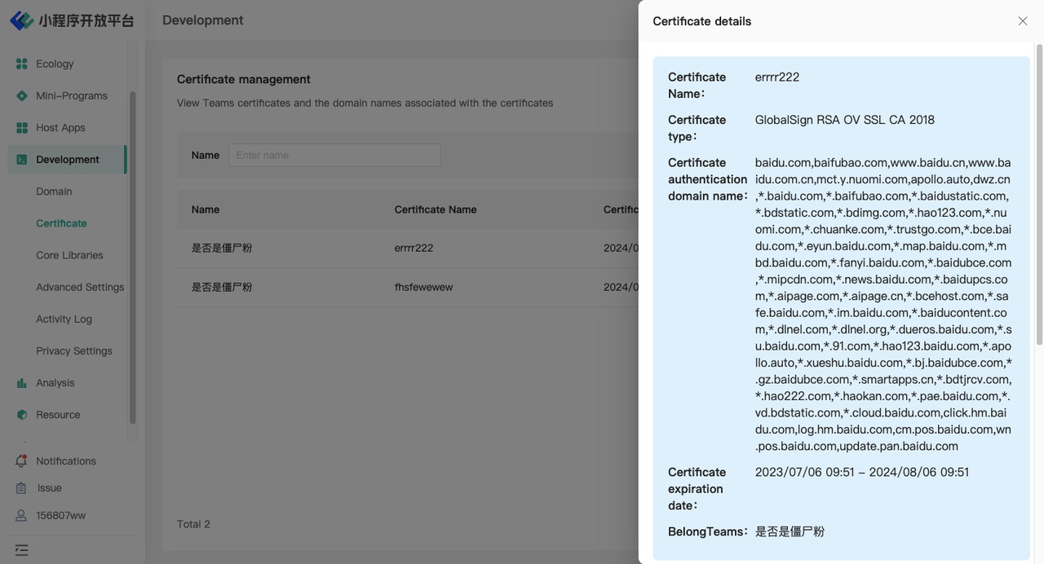Click the Name column header in the table

206,209
